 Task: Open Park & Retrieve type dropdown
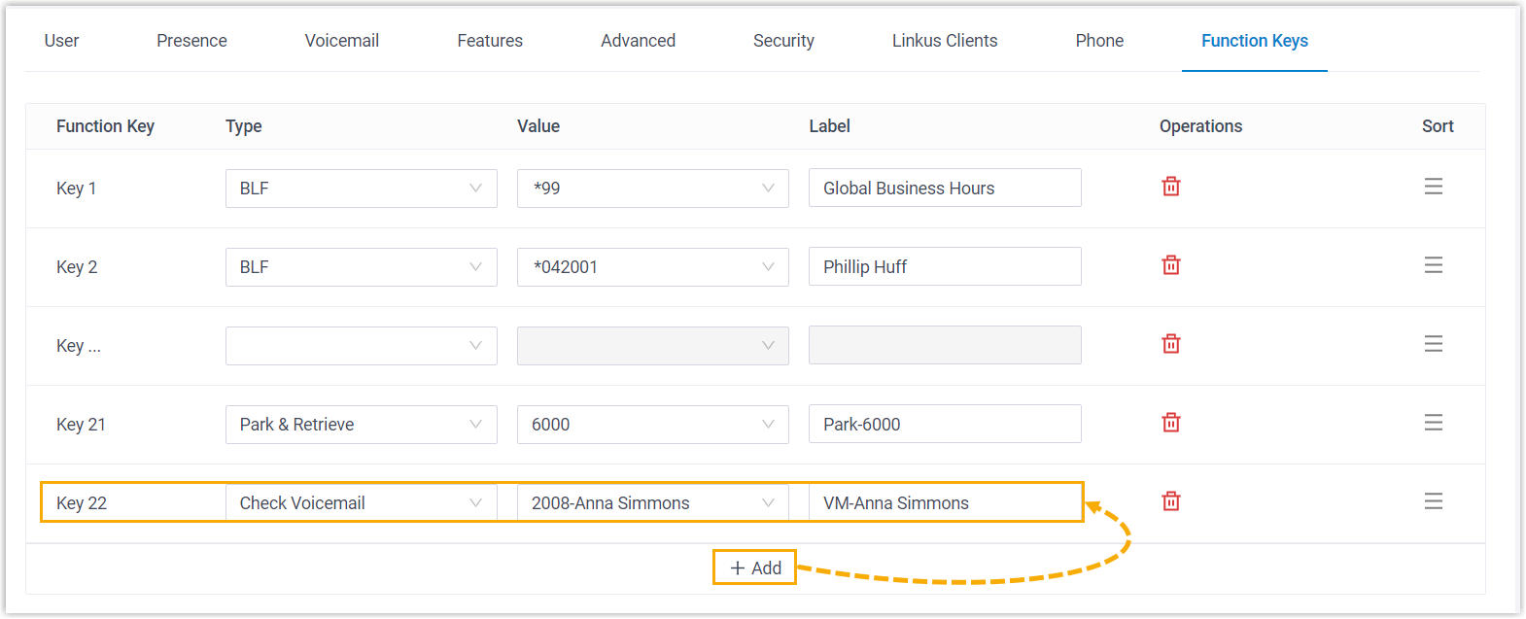[361, 425]
